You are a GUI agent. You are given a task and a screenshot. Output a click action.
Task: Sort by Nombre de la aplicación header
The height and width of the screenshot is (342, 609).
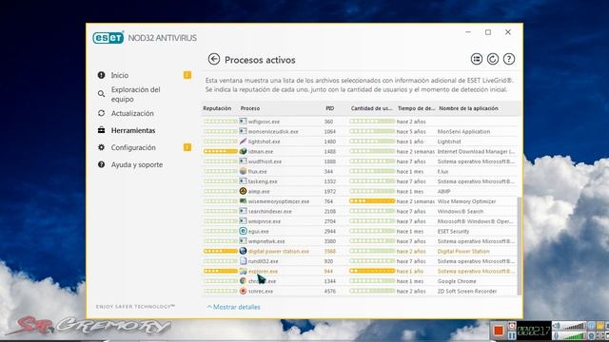[x=468, y=108]
